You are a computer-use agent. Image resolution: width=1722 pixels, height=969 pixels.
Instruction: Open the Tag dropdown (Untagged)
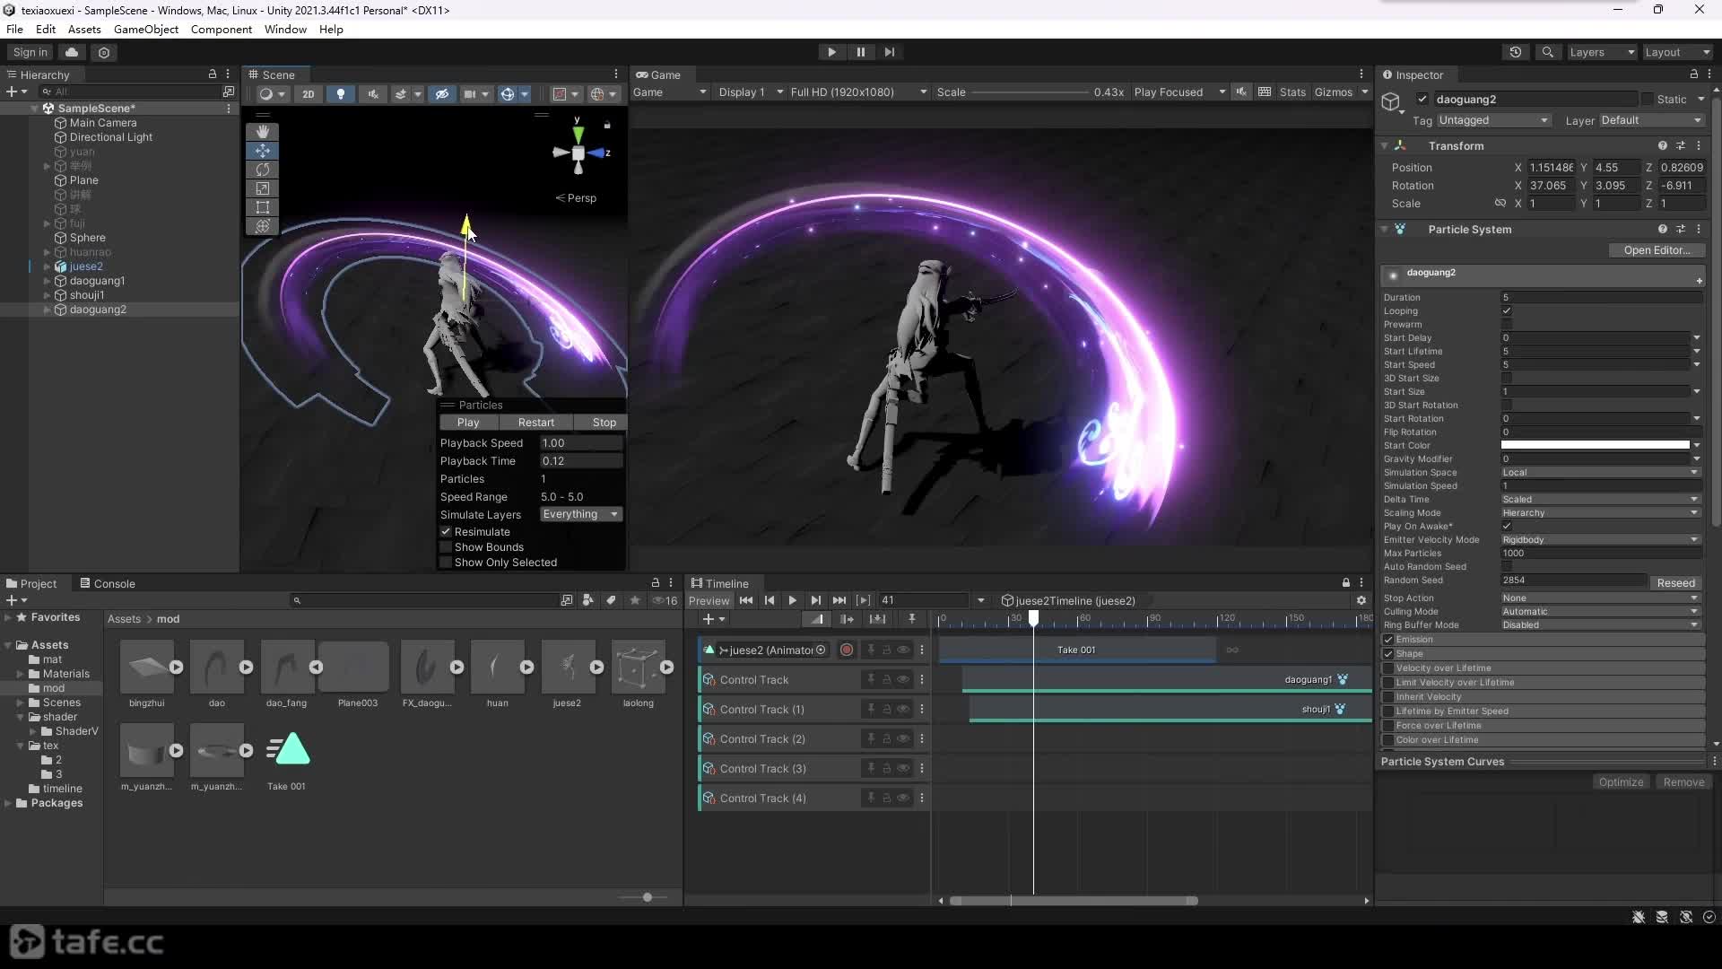click(x=1493, y=120)
